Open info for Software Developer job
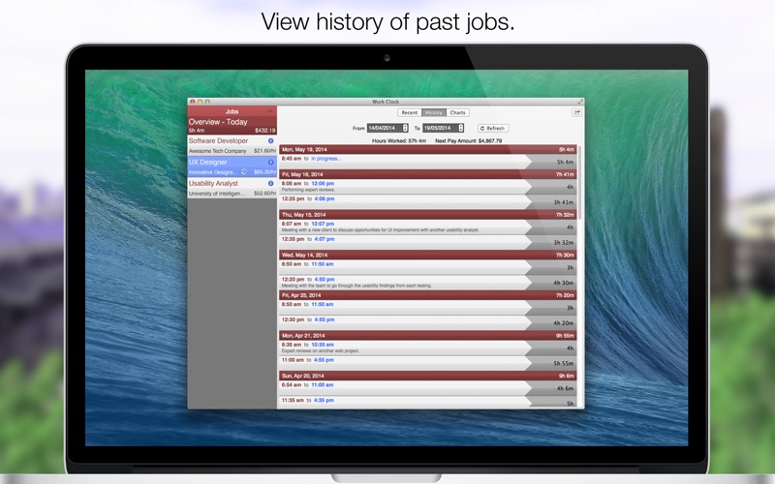Image resolution: width=775 pixels, height=484 pixels. 271,140
